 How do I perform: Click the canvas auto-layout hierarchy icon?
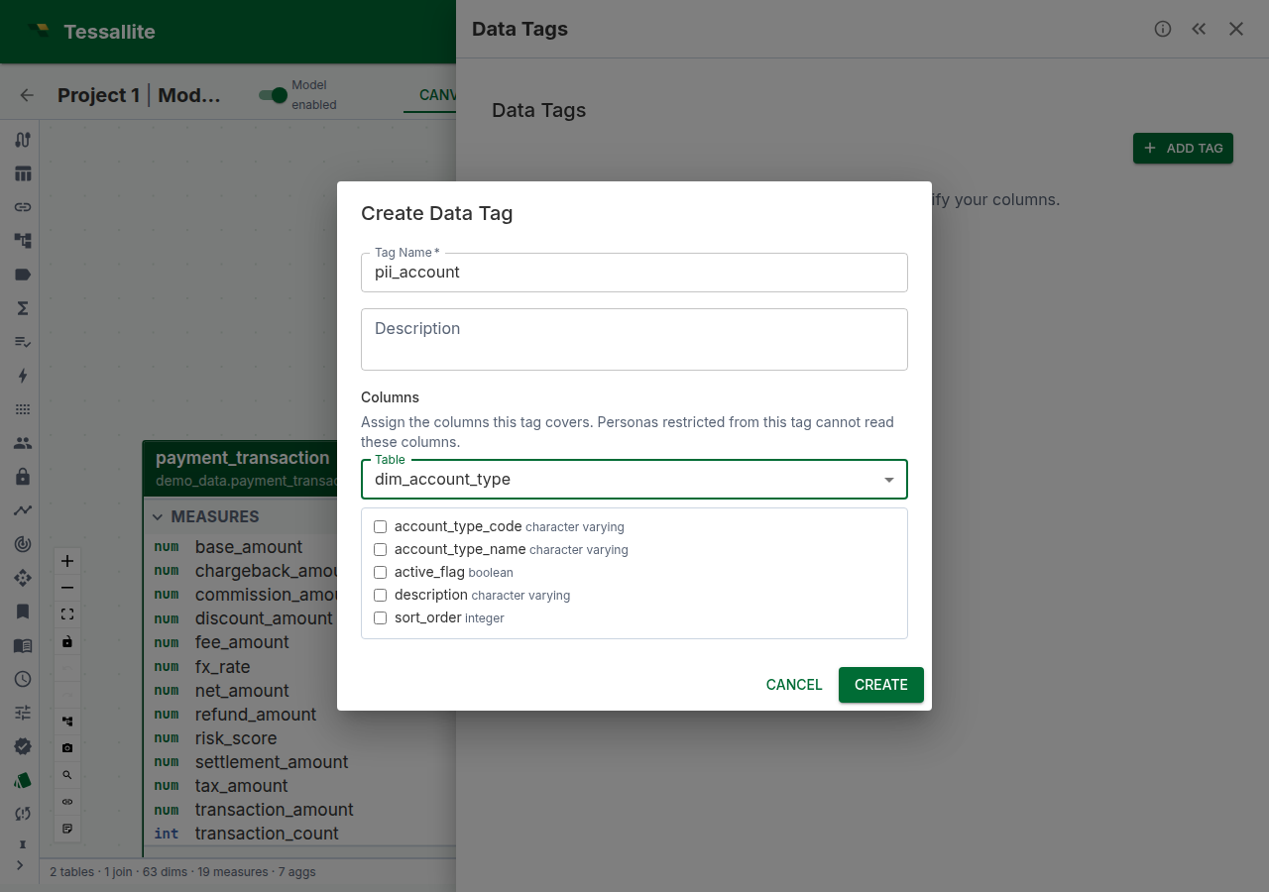click(67, 722)
